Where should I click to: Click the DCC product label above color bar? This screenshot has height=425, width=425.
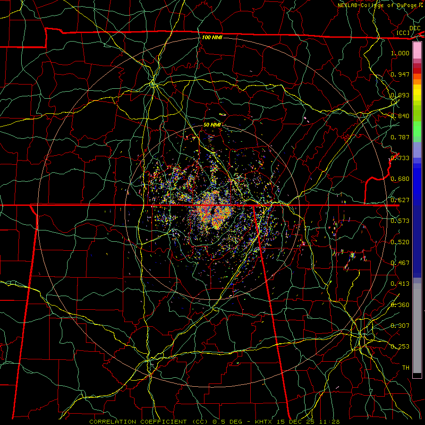[x=415, y=28]
